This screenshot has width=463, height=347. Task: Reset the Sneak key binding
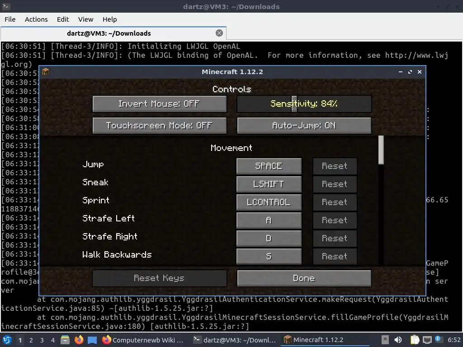335,184
